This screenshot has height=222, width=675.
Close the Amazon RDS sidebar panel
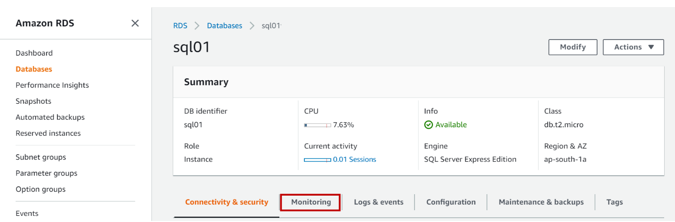(x=135, y=23)
